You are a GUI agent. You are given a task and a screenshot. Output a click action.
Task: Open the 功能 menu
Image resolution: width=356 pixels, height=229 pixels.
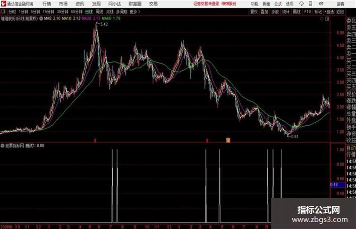[255, 4]
